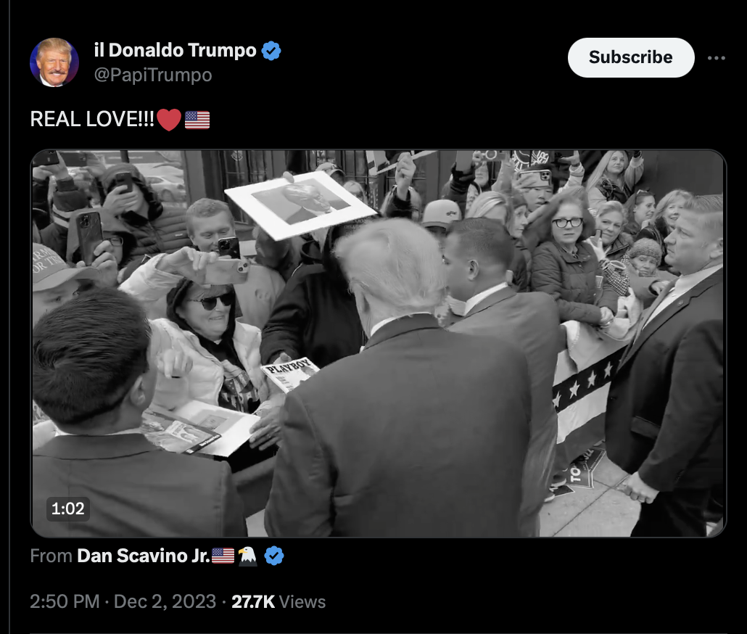Click the red heart emoji in tweet

(x=169, y=120)
